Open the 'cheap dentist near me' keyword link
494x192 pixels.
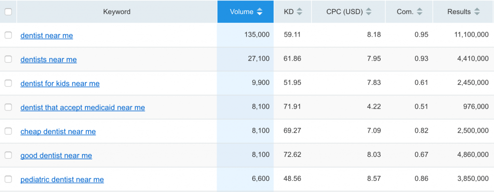click(58, 132)
